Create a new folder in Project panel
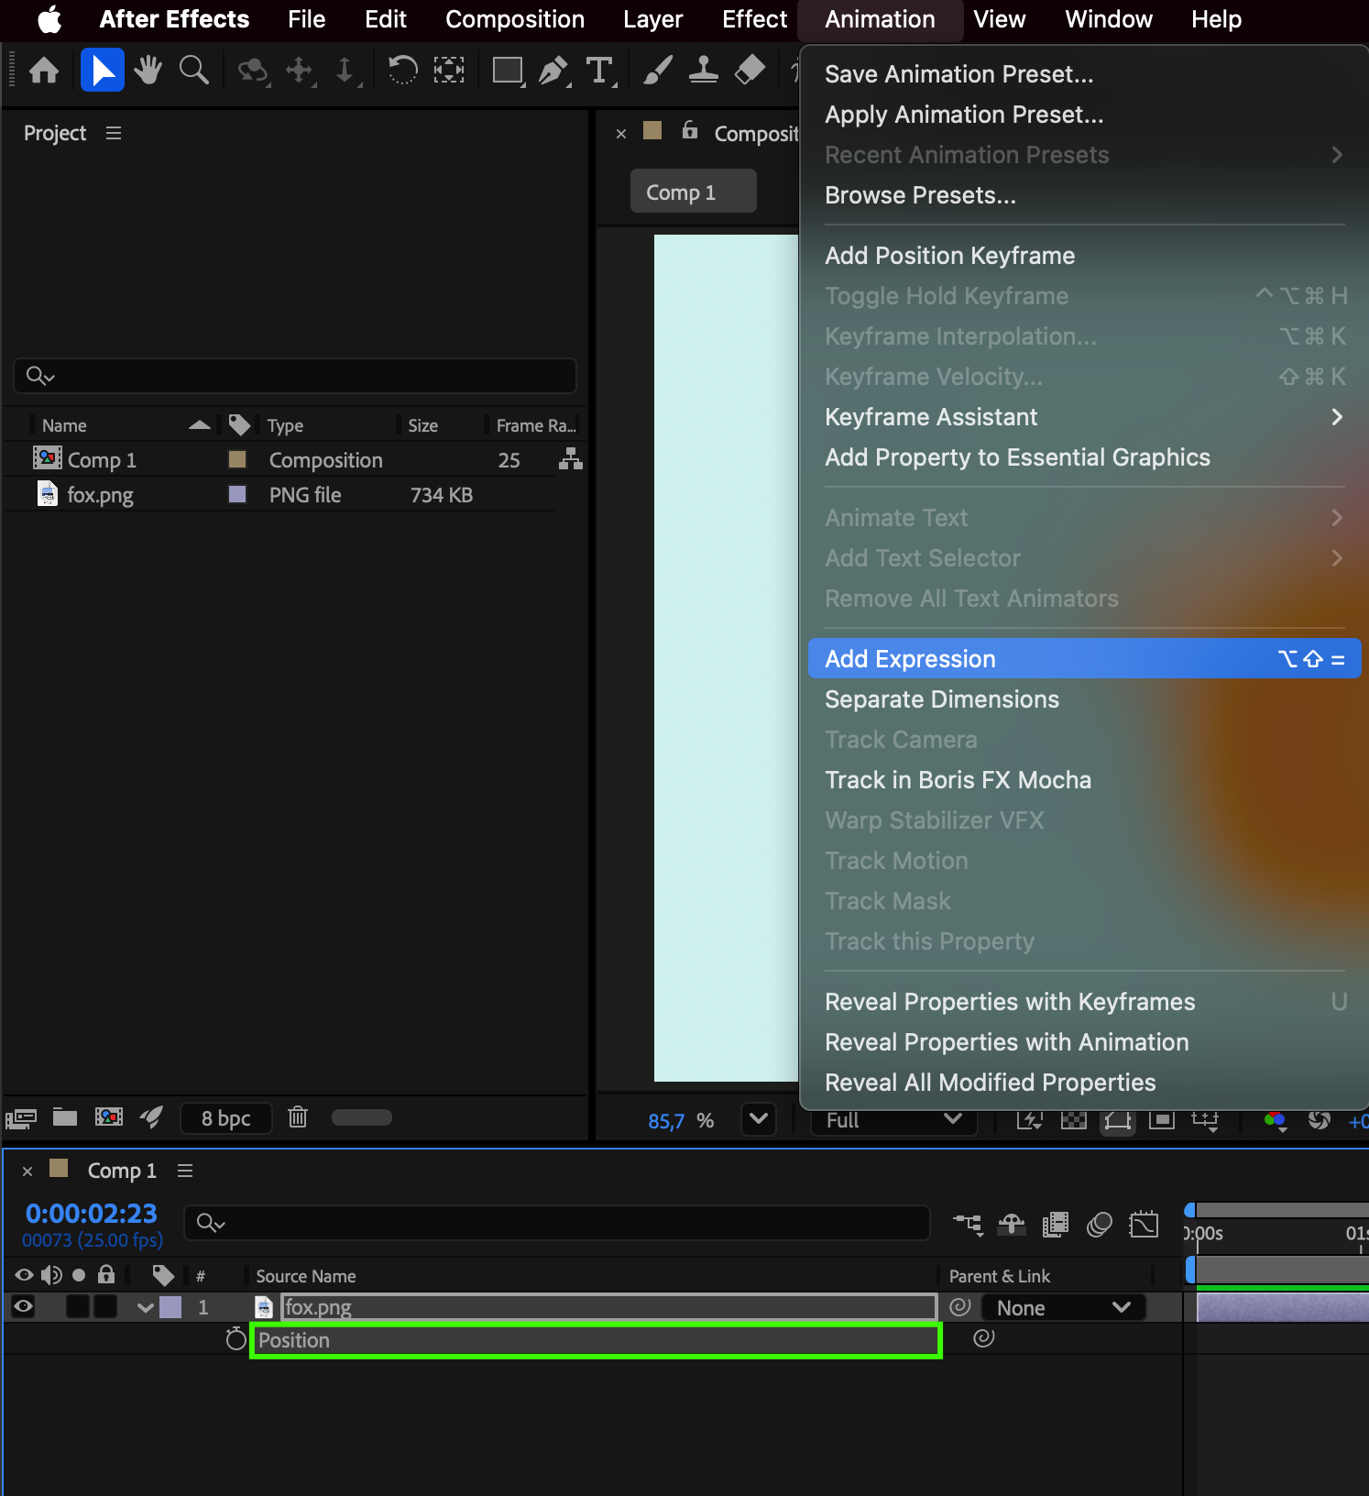Image resolution: width=1369 pixels, height=1496 pixels. (64, 1116)
